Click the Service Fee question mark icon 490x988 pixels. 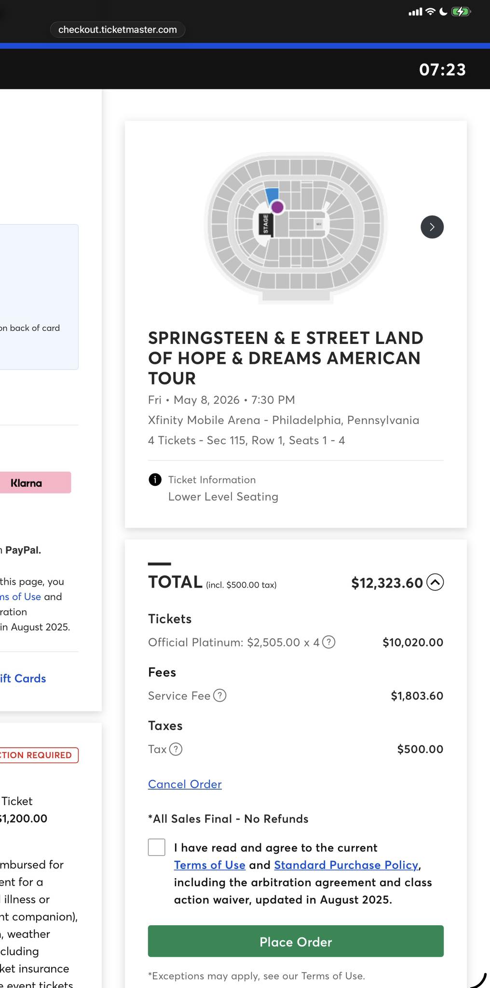coord(219,696)
